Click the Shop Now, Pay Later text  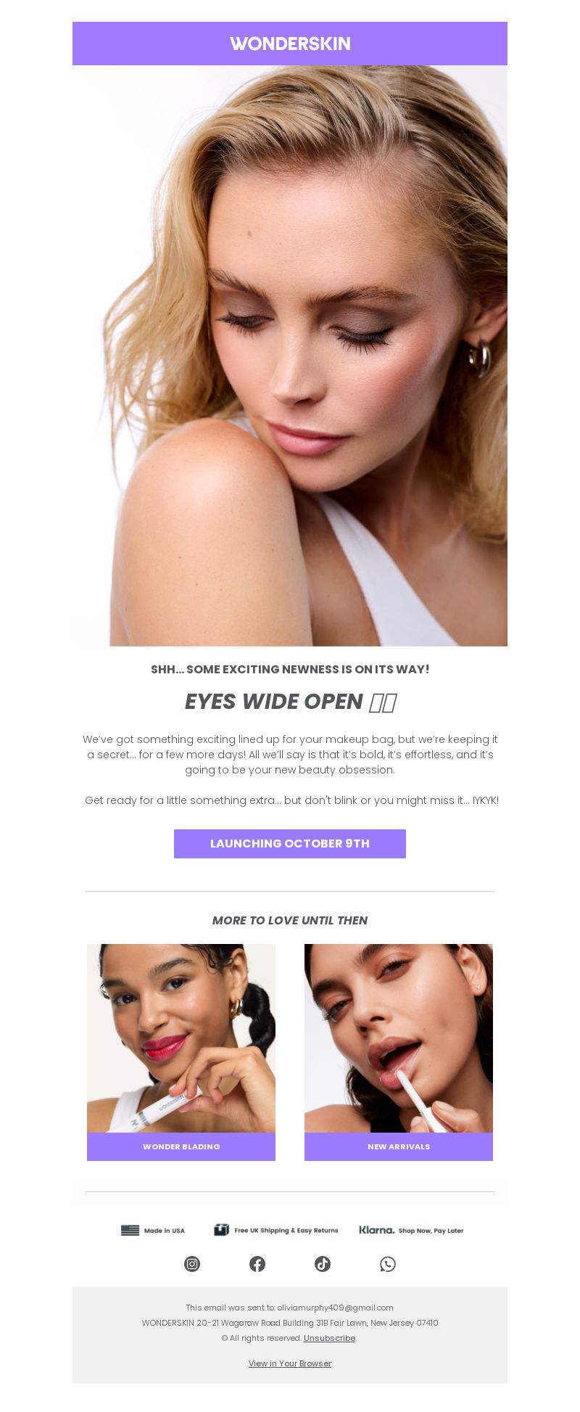pos(431,1231)
